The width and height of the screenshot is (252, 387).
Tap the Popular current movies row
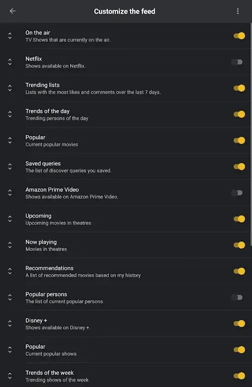pos(125,141)
